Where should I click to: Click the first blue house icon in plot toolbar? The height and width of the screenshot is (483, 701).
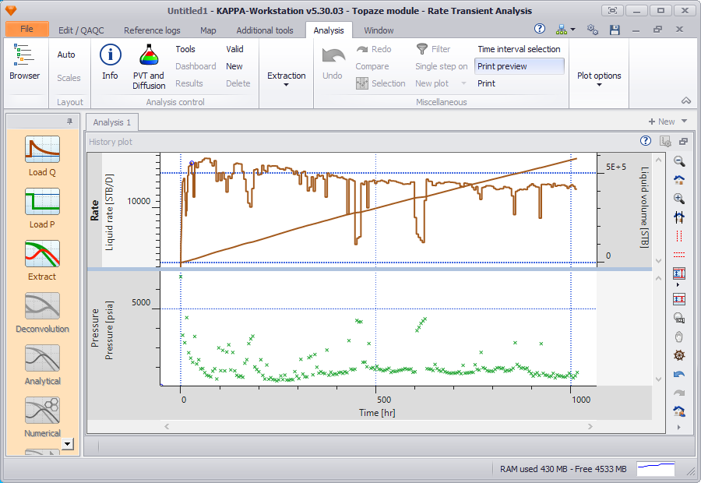[x=679, y=180]
